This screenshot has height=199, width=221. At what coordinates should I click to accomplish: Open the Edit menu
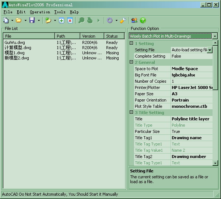click(x=21, y=12)
